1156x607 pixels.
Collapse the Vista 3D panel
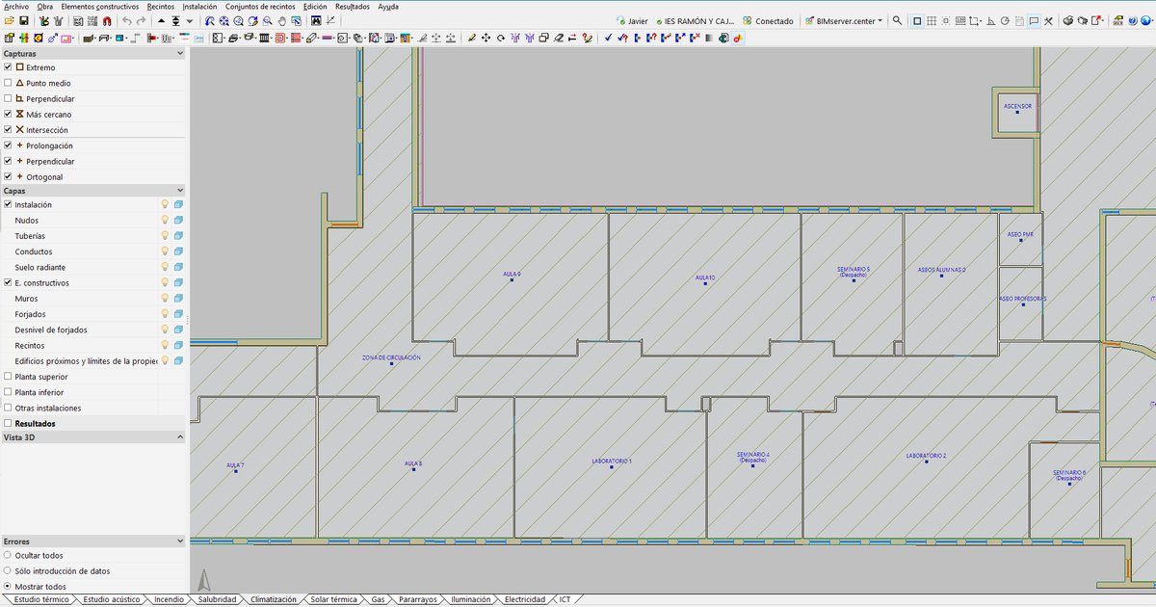point(180,437)
